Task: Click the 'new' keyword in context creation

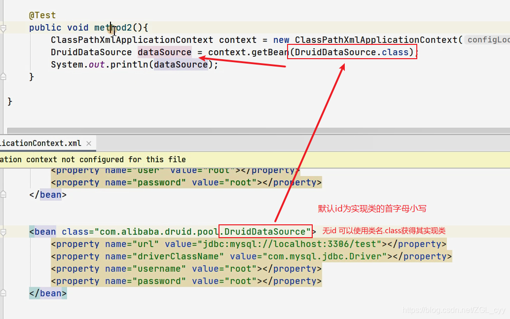Action: [281, 40]
